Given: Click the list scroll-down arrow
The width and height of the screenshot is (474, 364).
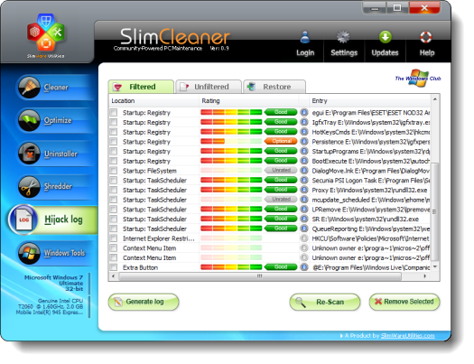Looking at the screenshot, I should [x=434, y=266].
